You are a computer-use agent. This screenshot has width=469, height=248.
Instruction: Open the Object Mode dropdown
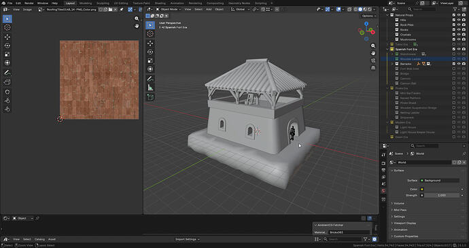coord(169,10)
